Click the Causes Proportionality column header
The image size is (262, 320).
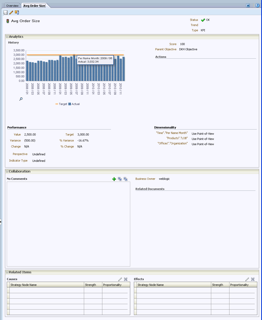tap(116, 285)
